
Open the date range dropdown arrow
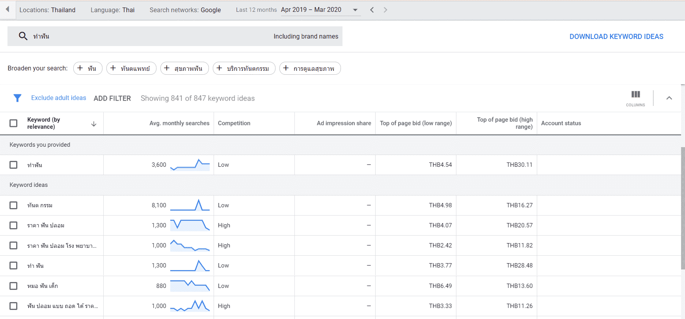click(x=355, y=10)
